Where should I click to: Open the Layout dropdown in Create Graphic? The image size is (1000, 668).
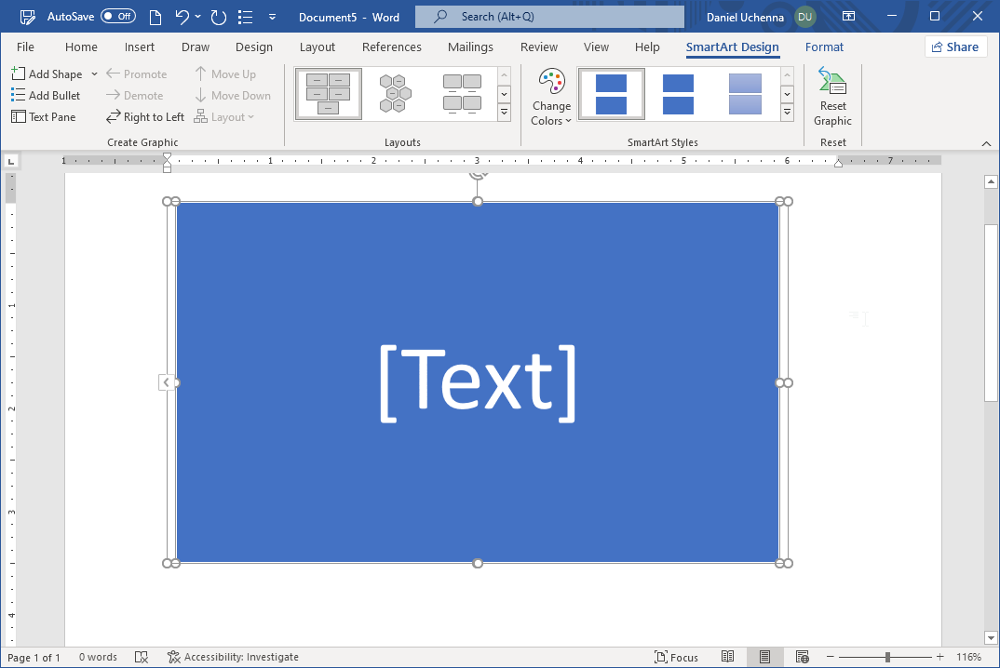coord(224,116)
